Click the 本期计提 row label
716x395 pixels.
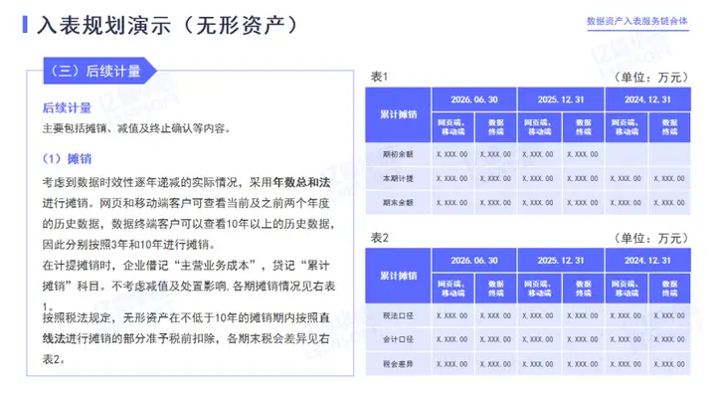click(x=398, y=178)
